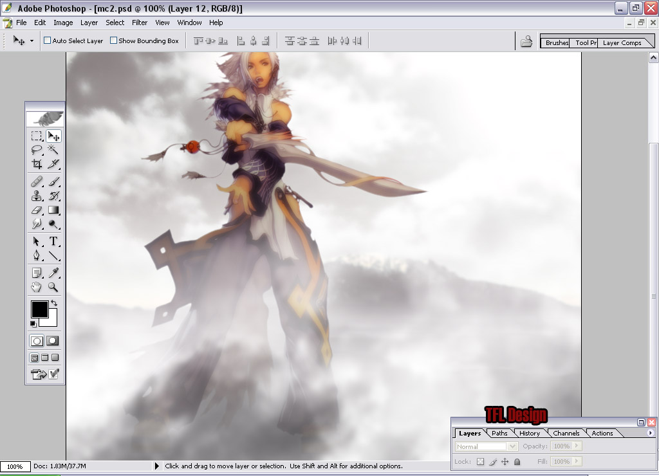The image size is (659, 476).
Task: Open the Actions tab
Action: pos(602,433)
